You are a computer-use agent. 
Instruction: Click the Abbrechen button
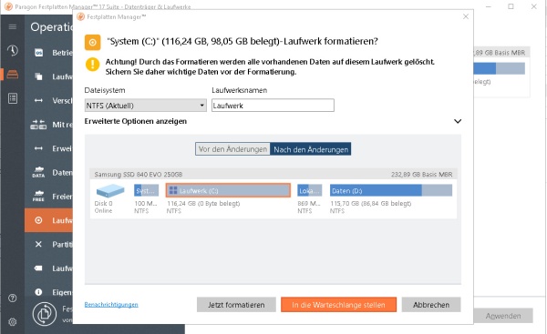[431, 305]
